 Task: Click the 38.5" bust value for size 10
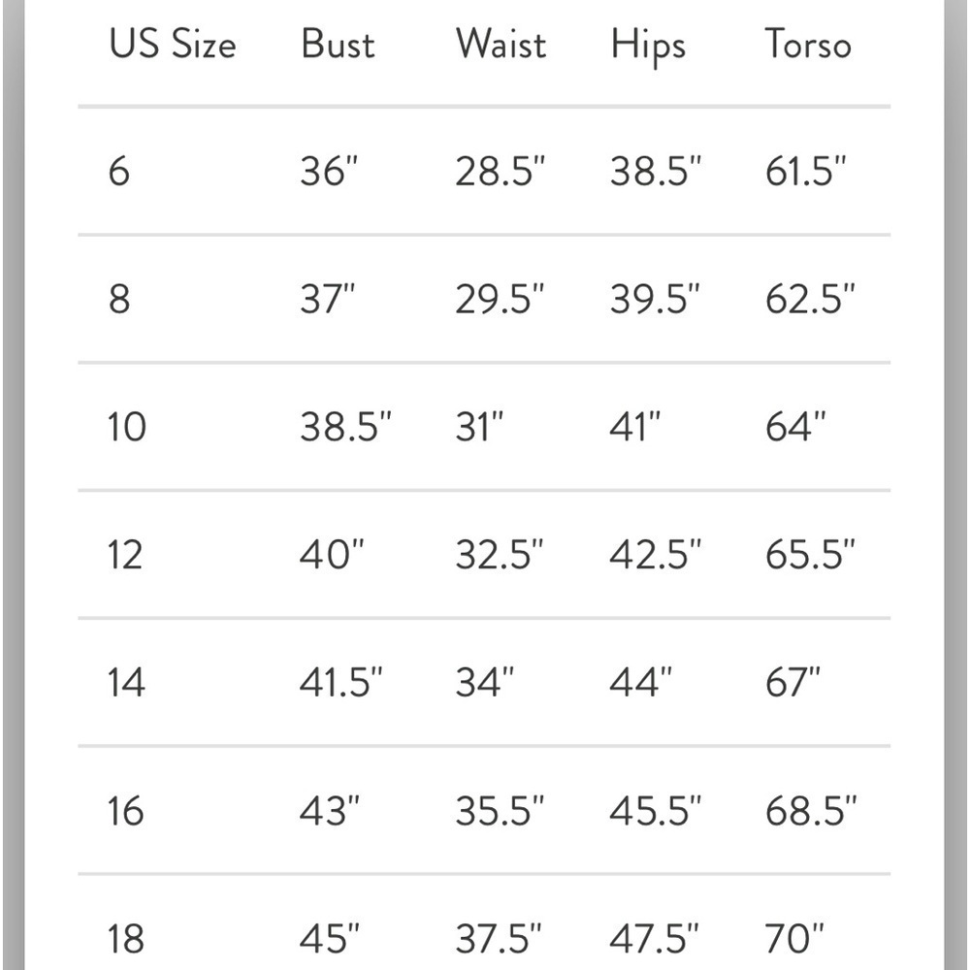(346, 427)
